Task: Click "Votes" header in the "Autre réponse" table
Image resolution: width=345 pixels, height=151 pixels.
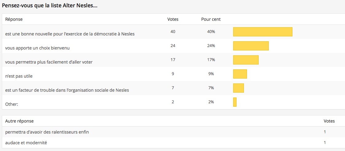Action: point(329,121)
